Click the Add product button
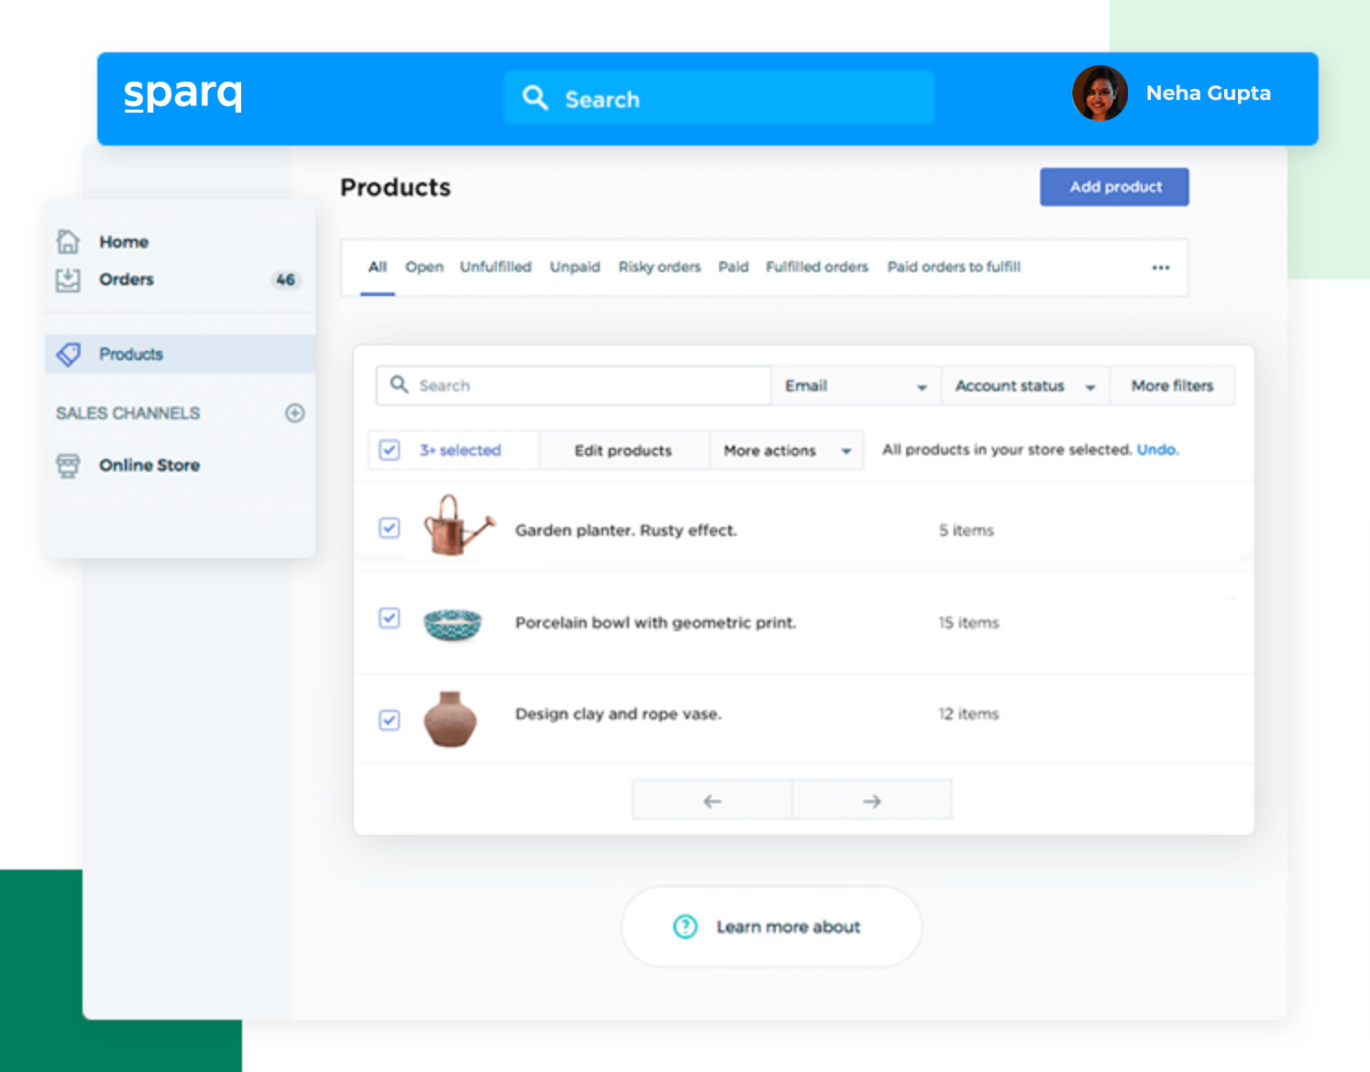Screen dimensions: 1370x1072 click(1113, 187)
